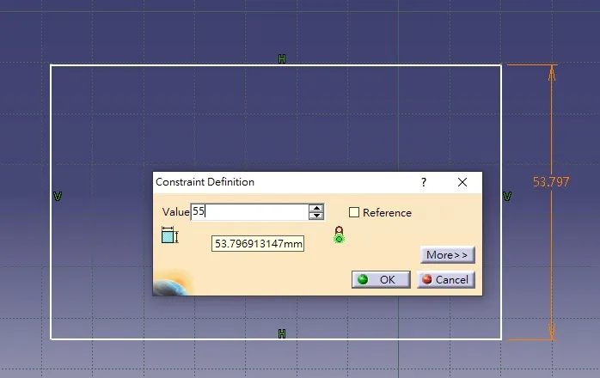The image size is (600, 378).
Task: Cancel the Constraint Definition dialog
Action: click(x=446, y=280)
